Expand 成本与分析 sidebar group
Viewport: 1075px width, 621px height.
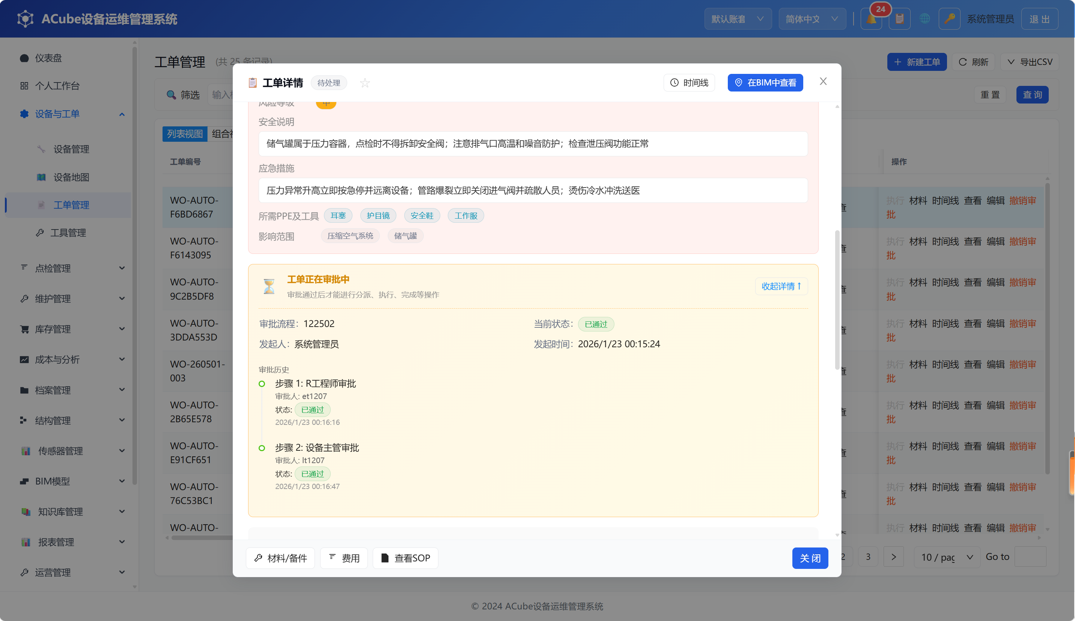[x=68, y=359]
